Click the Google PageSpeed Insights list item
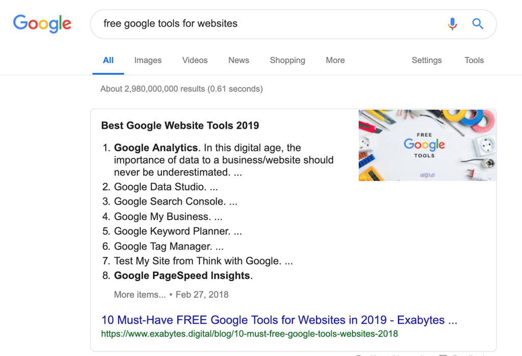This screenshot has width=522, height=356. [x=182, y=276]
